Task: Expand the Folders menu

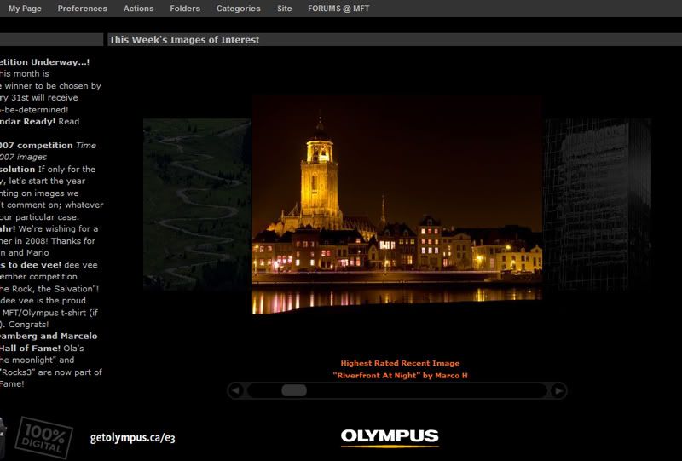Action: [185, 9]
